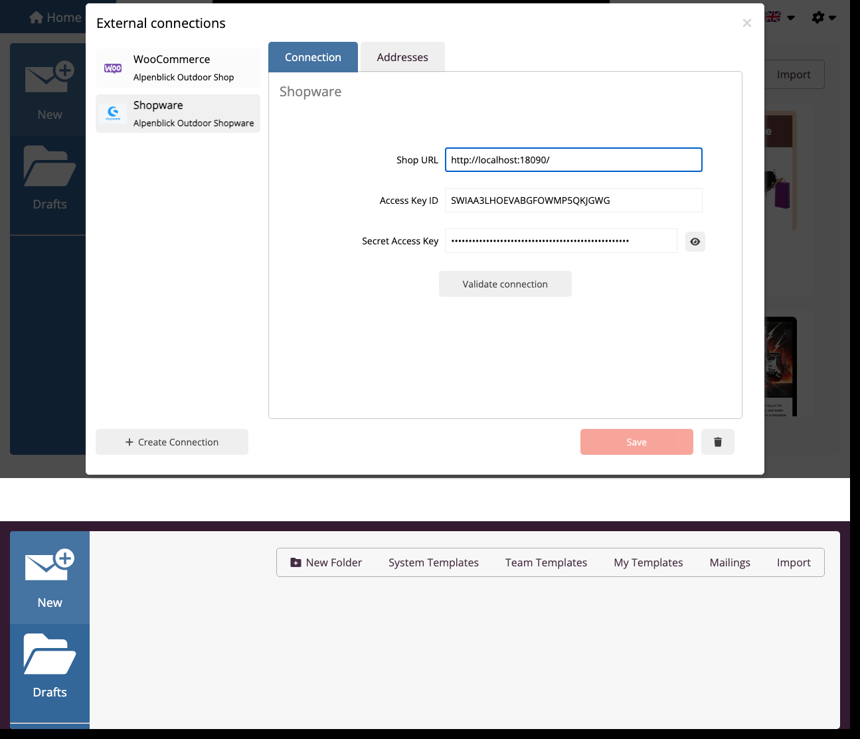Click dimmed Drafts folder icon behind dialog

50,166
